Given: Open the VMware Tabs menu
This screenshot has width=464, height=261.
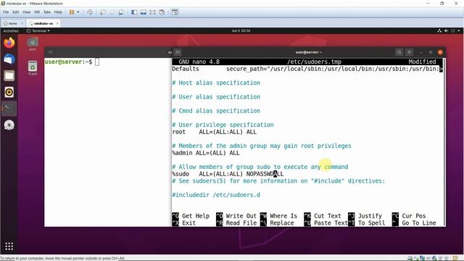Looking at the screenshot, I should 47,12.
